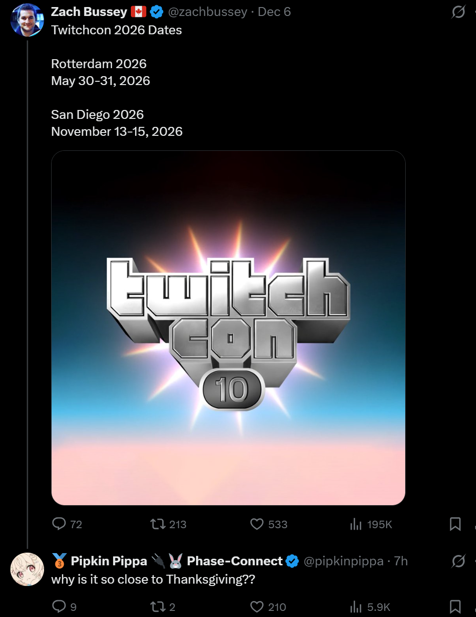Bookmark the Twitchcon 2026 Dates tweet
The height and width of the screenshot is (617, 476).
pyautogui.click(x=455, y=524)
